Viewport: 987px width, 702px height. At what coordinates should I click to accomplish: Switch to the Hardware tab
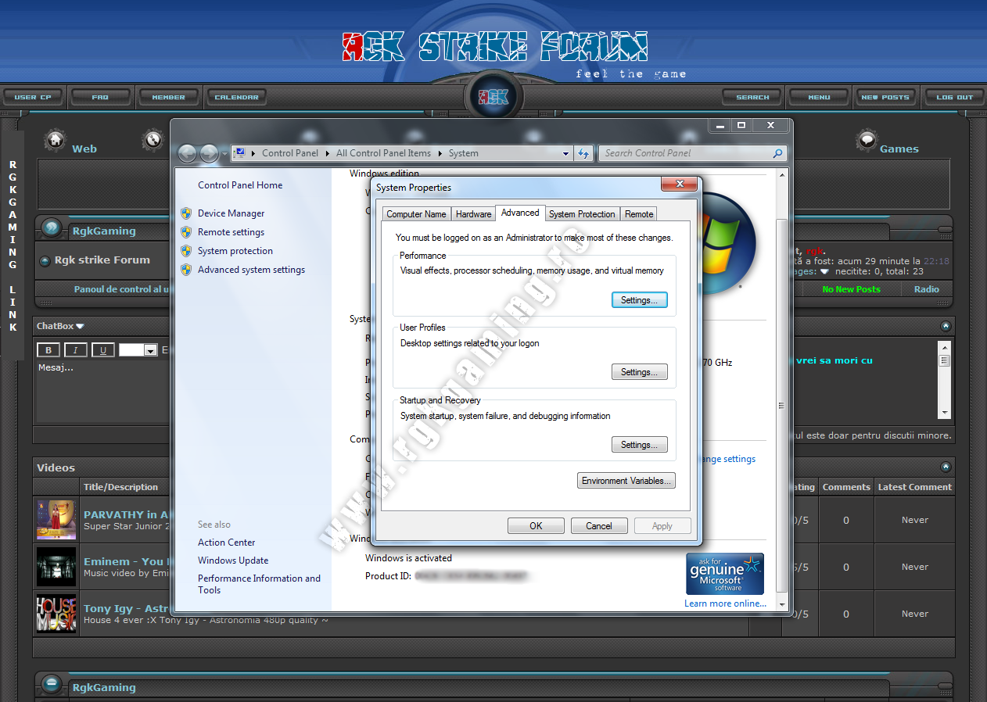pyautogui.click(x=473, y=214)
